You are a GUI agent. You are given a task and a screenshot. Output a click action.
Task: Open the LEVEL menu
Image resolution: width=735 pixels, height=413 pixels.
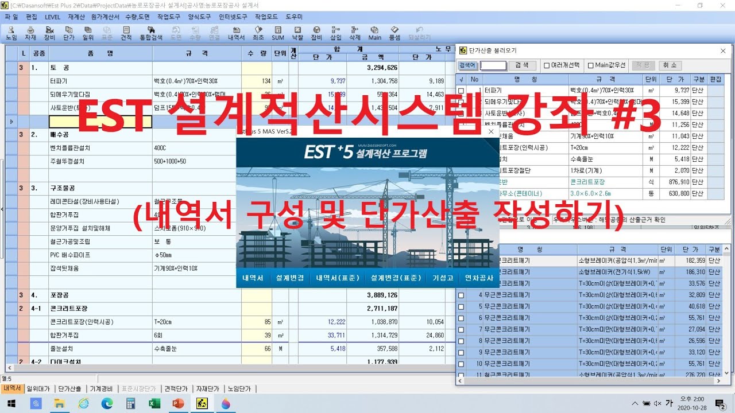click(52, 17)
